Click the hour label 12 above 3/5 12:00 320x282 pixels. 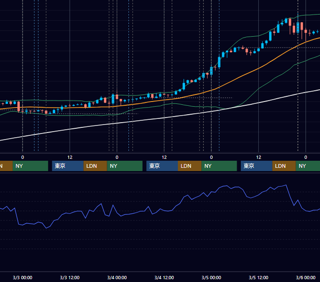[x=258, y=157]
